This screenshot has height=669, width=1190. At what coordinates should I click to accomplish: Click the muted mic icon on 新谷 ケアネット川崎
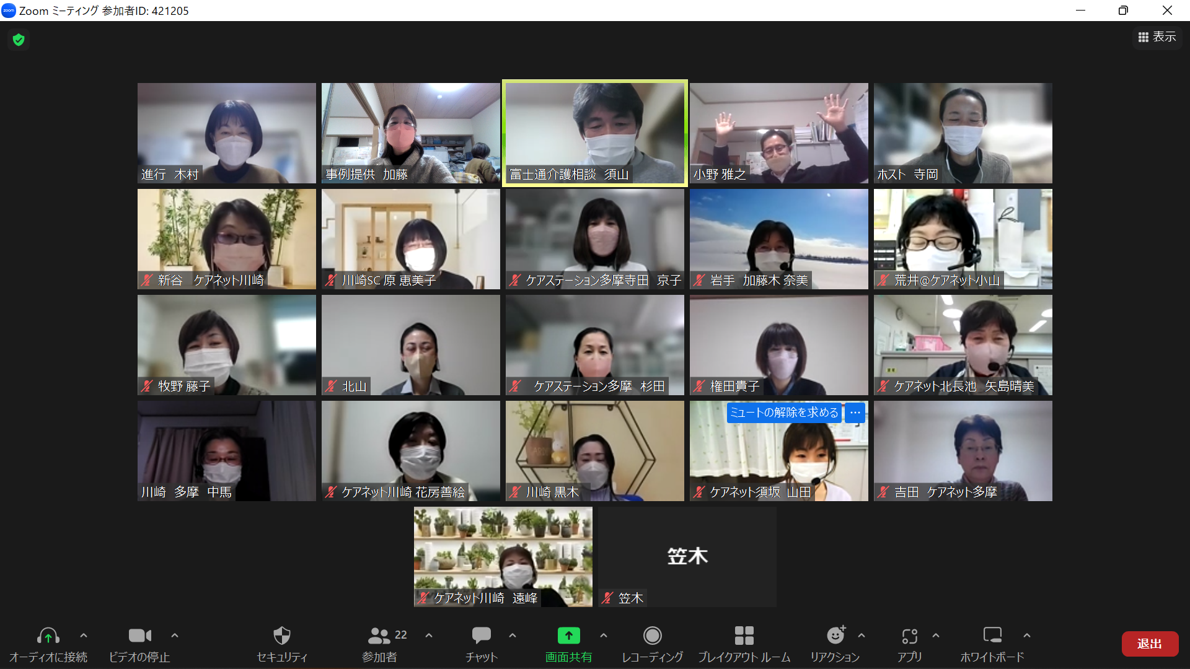(x=147, y=280)
